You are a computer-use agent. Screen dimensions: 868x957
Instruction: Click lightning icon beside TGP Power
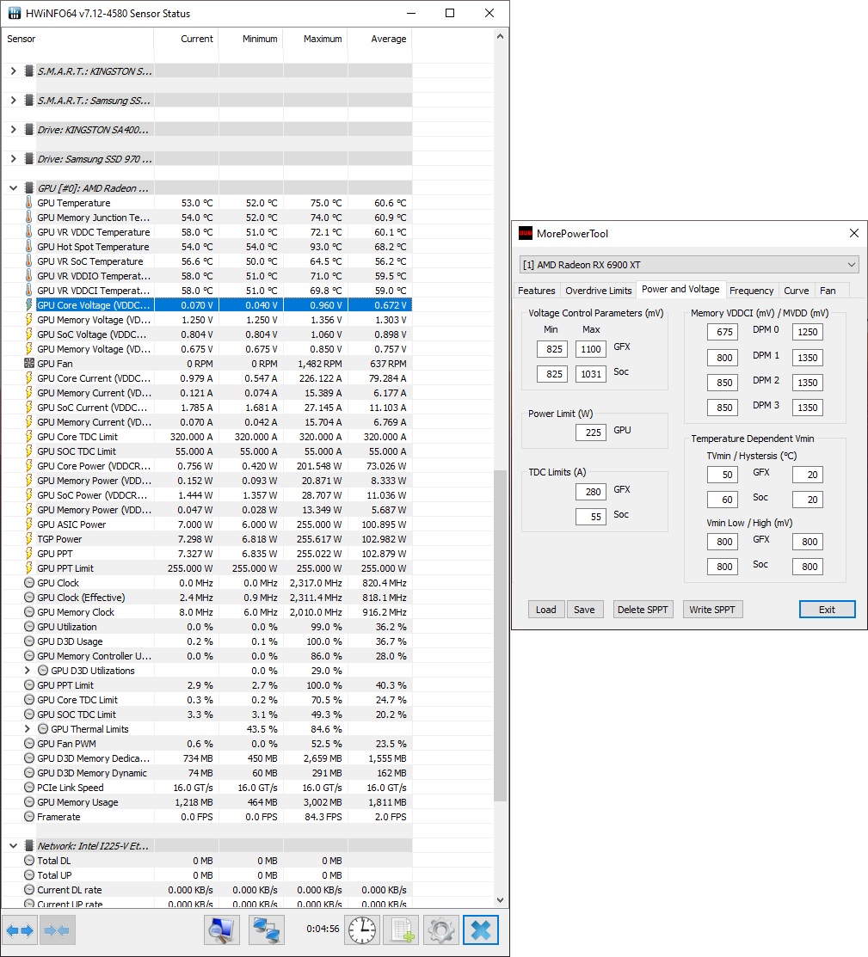tap(28, 539)
